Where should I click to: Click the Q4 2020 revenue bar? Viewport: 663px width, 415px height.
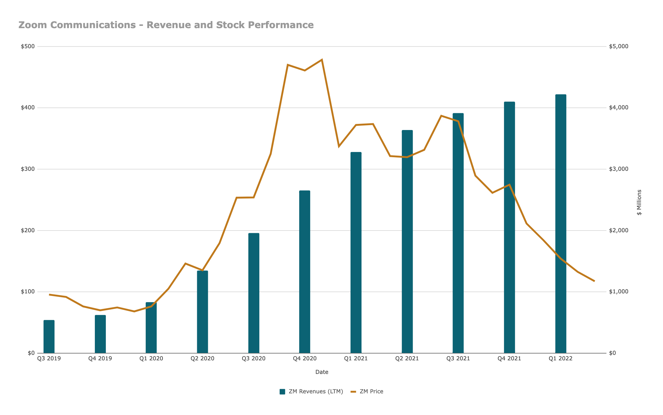[305, 272]
